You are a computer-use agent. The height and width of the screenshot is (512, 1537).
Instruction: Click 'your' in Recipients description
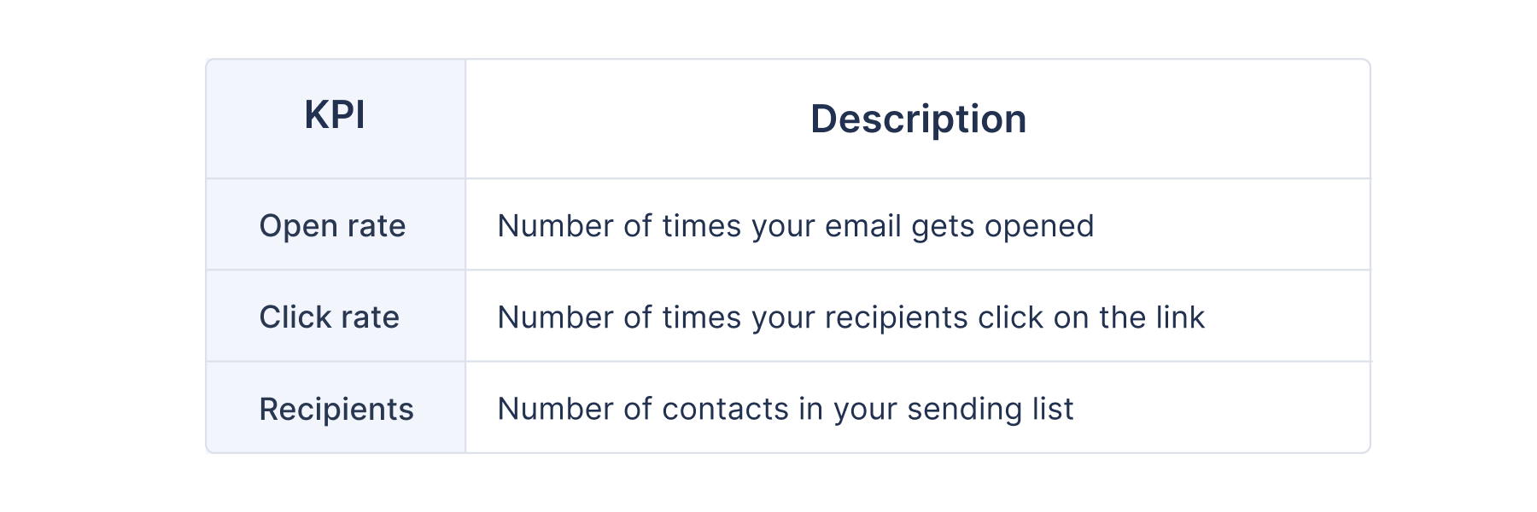pyautogui.click(x=866, y=410)
